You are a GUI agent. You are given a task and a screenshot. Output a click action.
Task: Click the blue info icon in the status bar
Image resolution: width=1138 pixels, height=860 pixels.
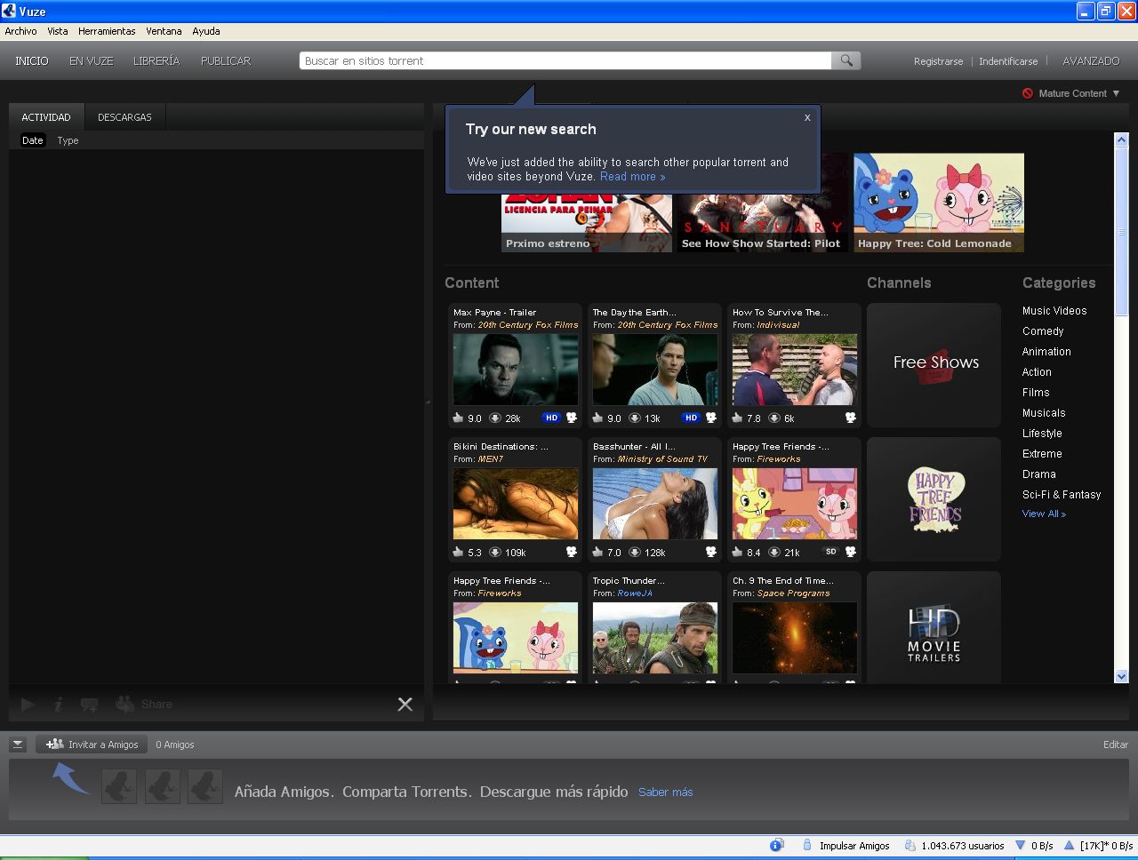(x=776, y=846)
